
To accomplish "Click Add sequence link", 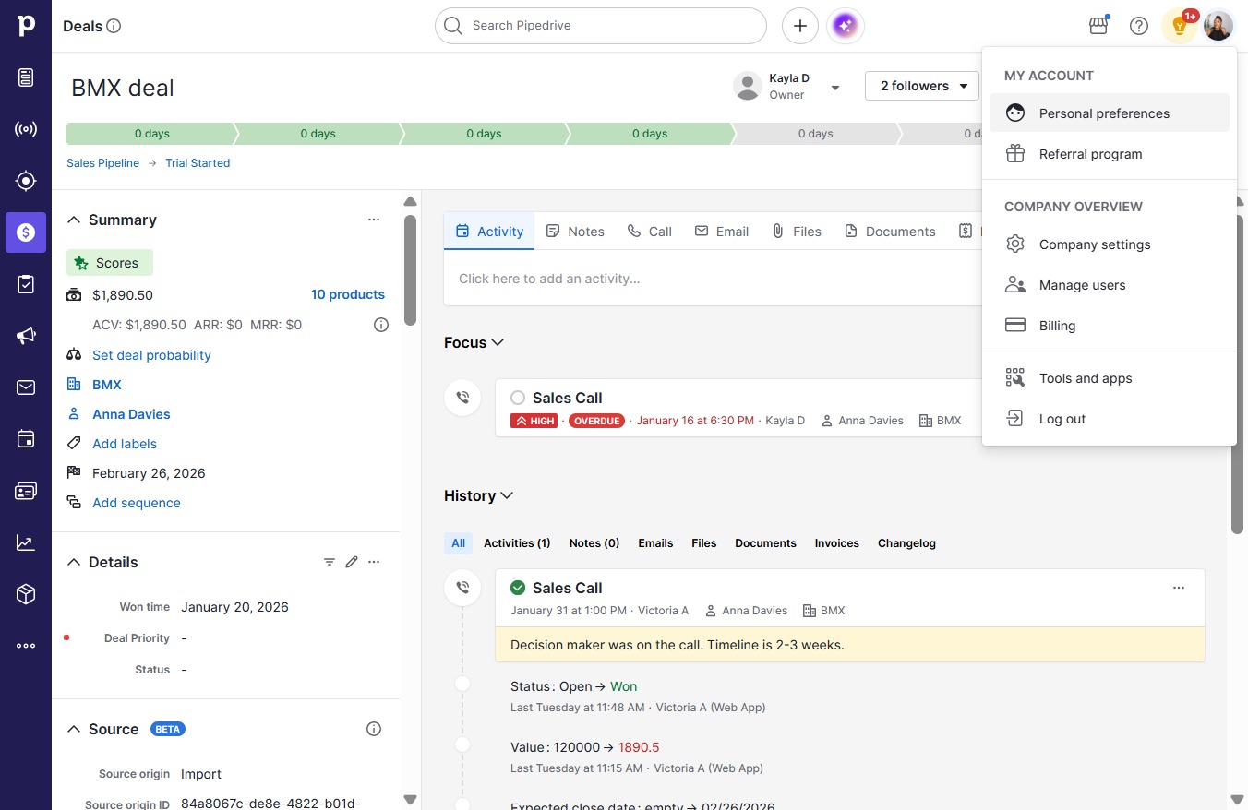I will [137, 503].
